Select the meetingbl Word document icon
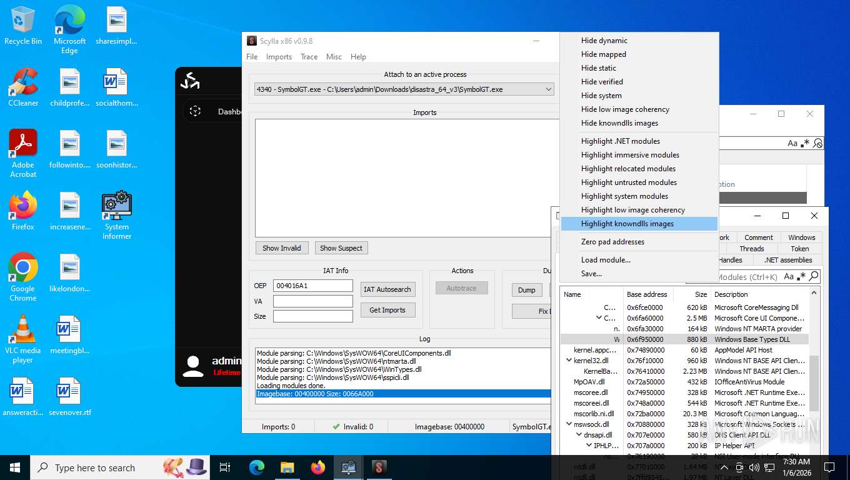Screen dimensions: 850x480 69,336
